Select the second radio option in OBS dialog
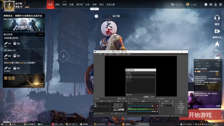 [x=127, y=77]
